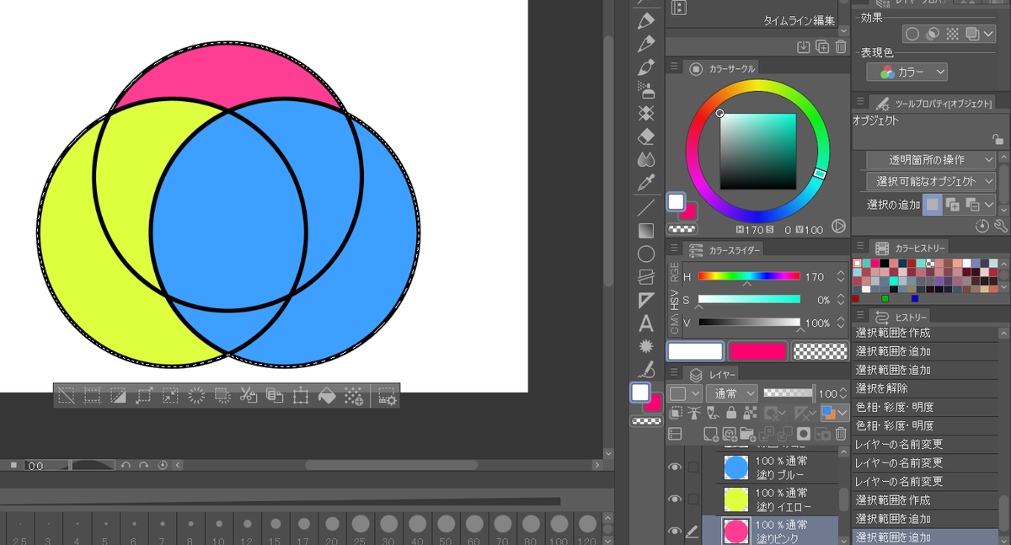The image size is (1011, 545).
Task: Select transparent color swatch in slider panel
Action: tap(820, 351)
